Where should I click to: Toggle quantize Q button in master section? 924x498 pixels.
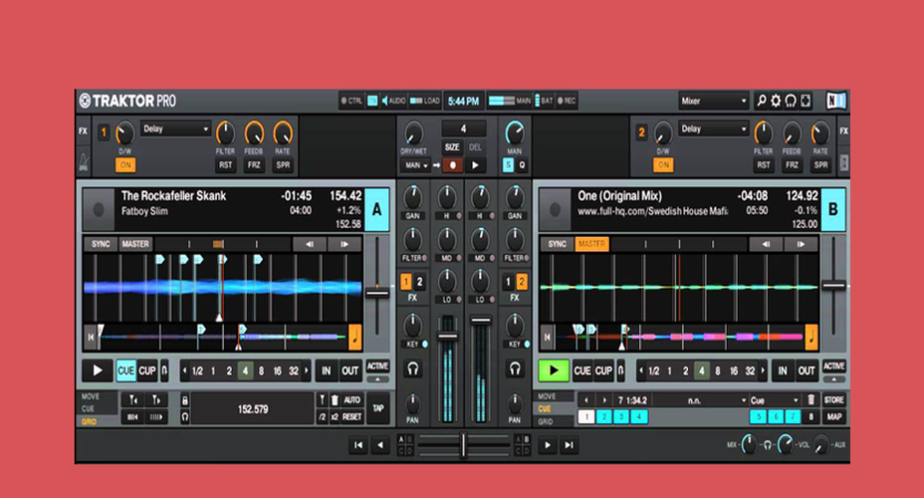click(522, 165)
